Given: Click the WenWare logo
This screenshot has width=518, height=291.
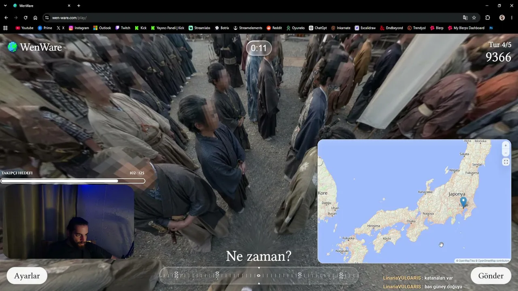Looking at the screenshot, I should [x=35, y=47].
